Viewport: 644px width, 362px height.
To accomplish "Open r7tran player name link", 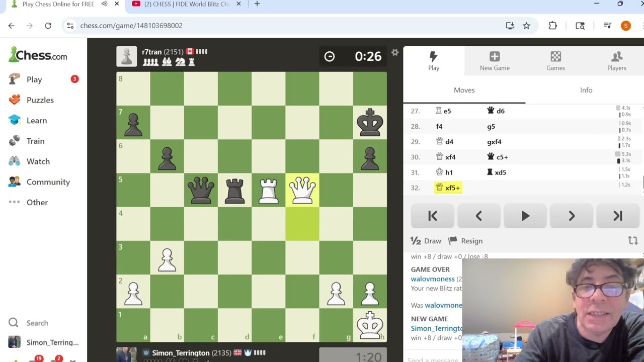I will point(151,52).
